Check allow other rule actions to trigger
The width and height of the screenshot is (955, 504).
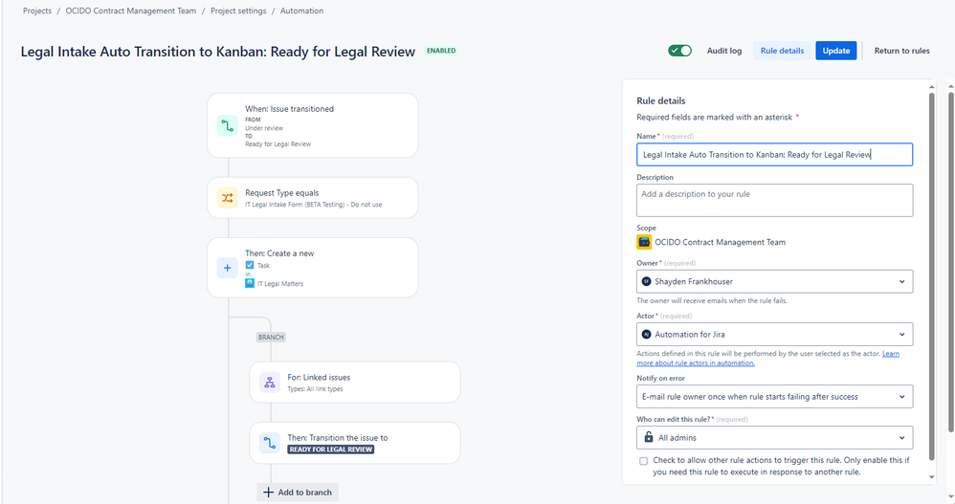click(x=643, y=461)
